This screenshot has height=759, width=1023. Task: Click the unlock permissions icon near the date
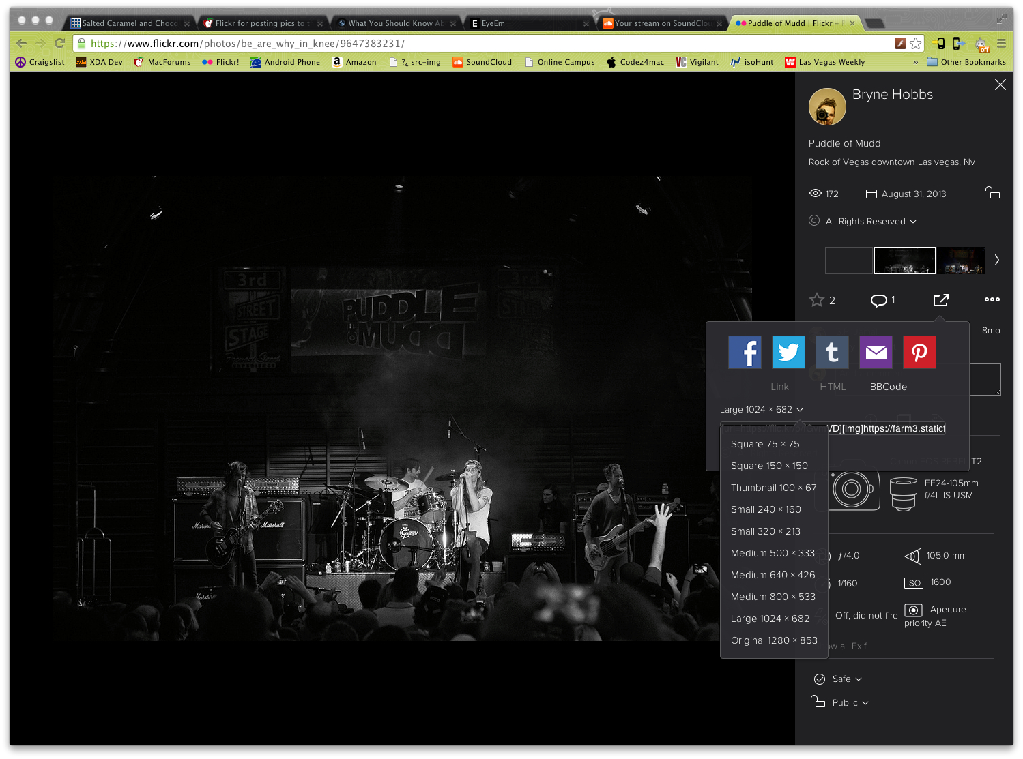pyautogui.click(x=993, y=193)
